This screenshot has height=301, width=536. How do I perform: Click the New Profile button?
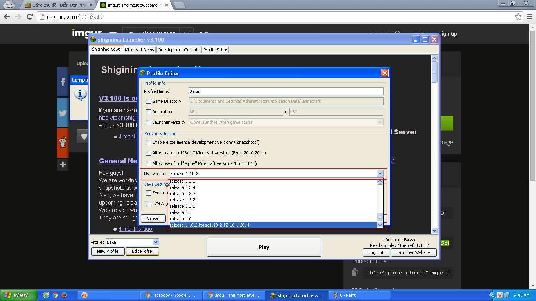108,251
